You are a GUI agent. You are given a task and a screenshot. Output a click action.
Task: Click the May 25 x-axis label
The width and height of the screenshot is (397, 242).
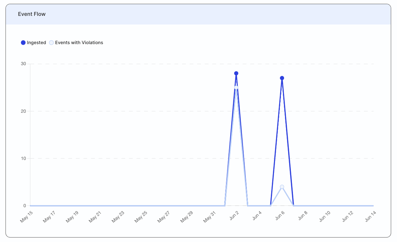click(x=141, y=217)
